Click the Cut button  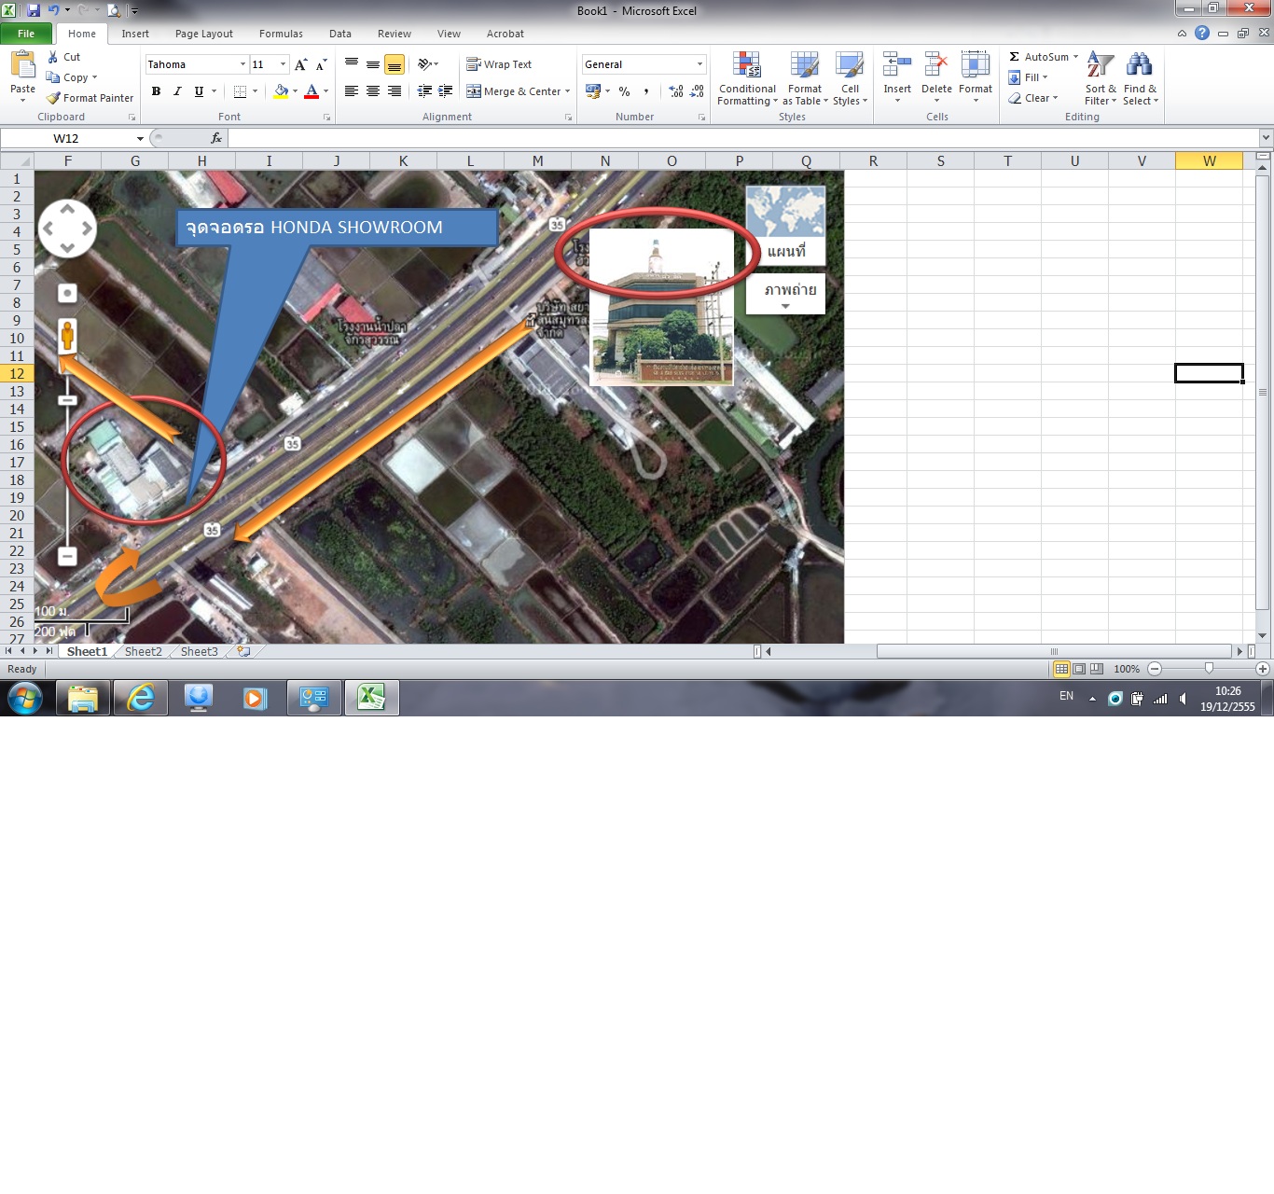63,57
